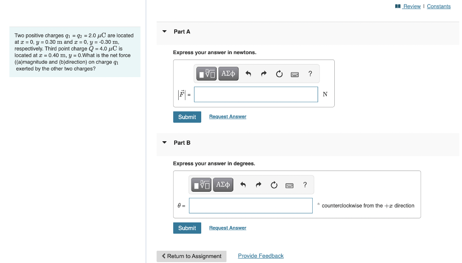Image resolution: width=462 pixels, height=263 pixels.
Task: Submit the Part A answer
Action: click(187, 117)
